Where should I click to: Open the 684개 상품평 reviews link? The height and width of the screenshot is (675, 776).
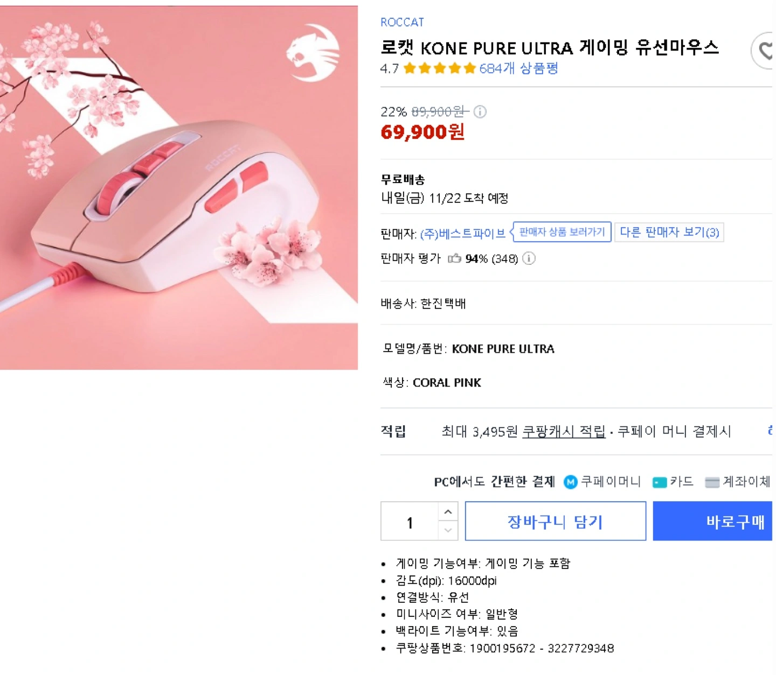pos(518,68)
